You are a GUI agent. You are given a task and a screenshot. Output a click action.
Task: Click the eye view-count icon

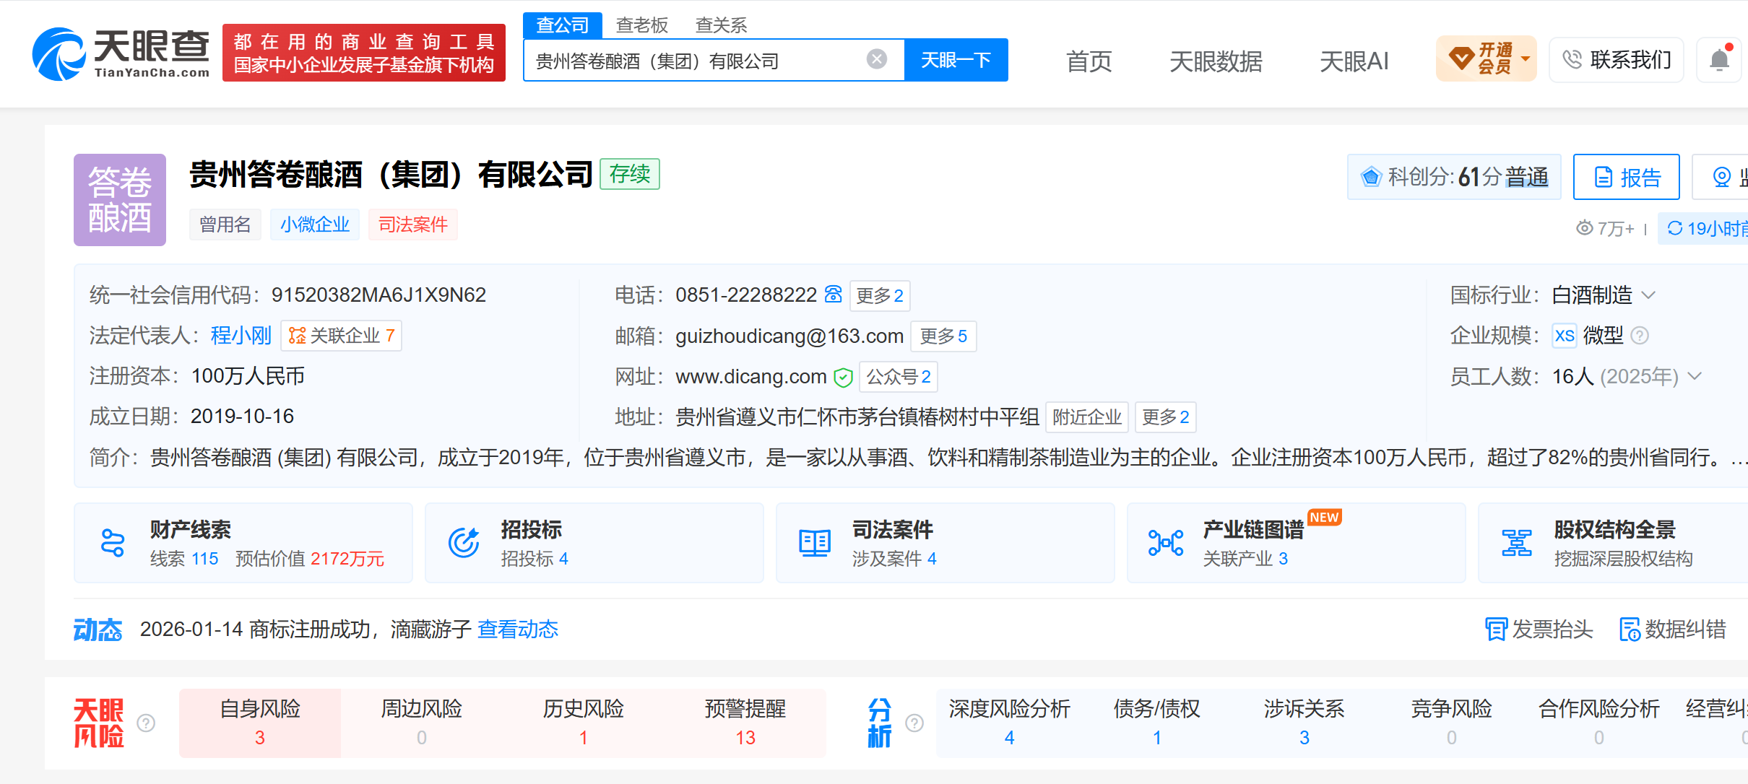coord(1585,228)
